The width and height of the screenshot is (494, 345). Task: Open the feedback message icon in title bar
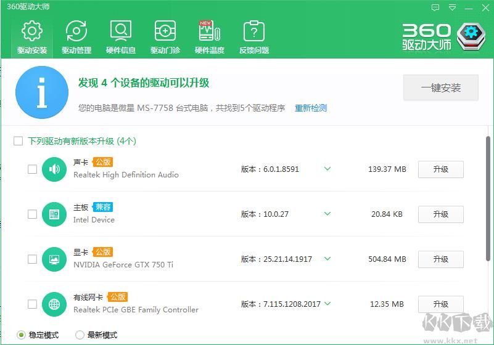[x=435, y=7]
